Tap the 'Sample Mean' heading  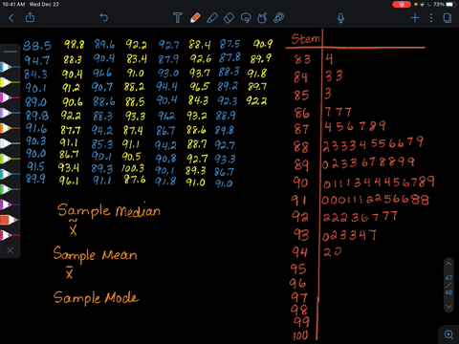coord(95,254)
